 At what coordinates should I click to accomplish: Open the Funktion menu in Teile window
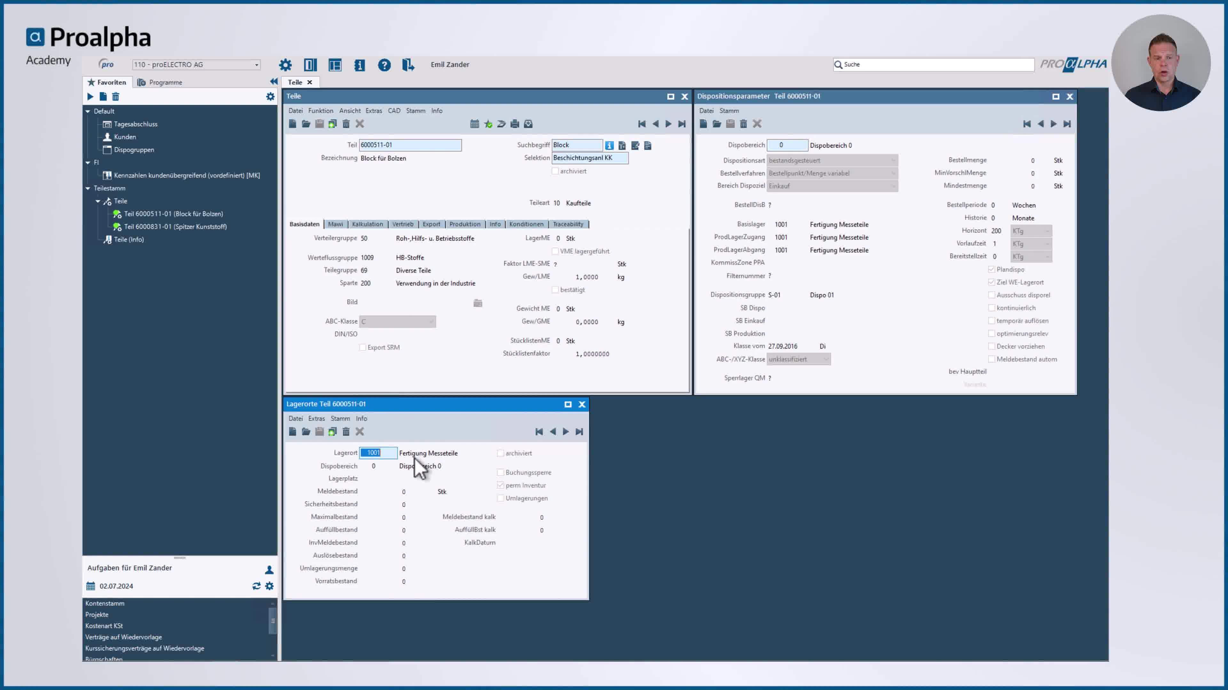point(320,111)
